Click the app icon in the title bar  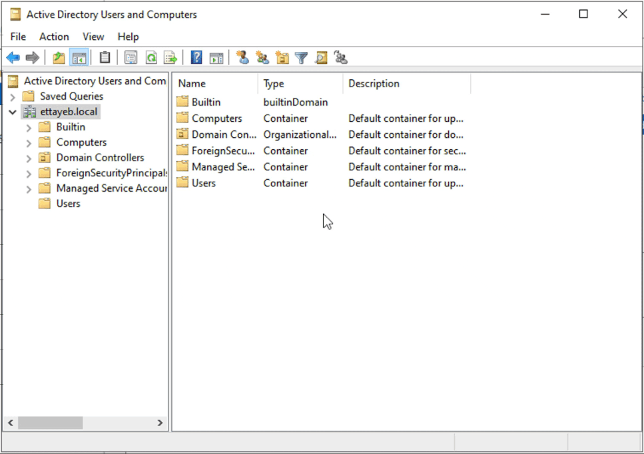(15, 15)
